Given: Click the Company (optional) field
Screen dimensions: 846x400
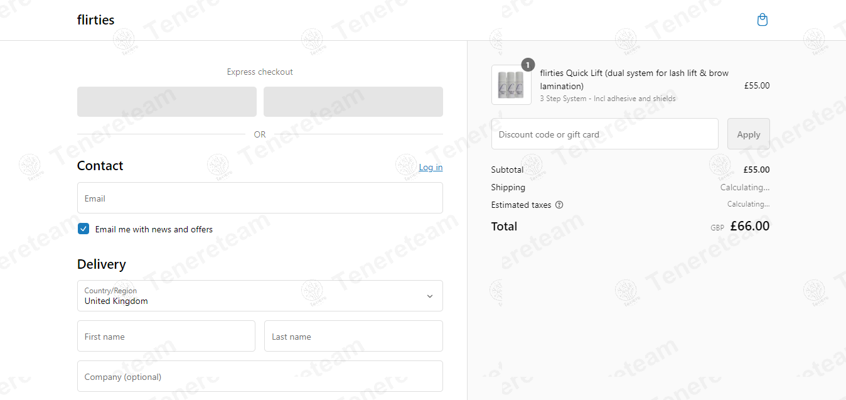Looking at the screenshot, I should click(x=260, y=376).
